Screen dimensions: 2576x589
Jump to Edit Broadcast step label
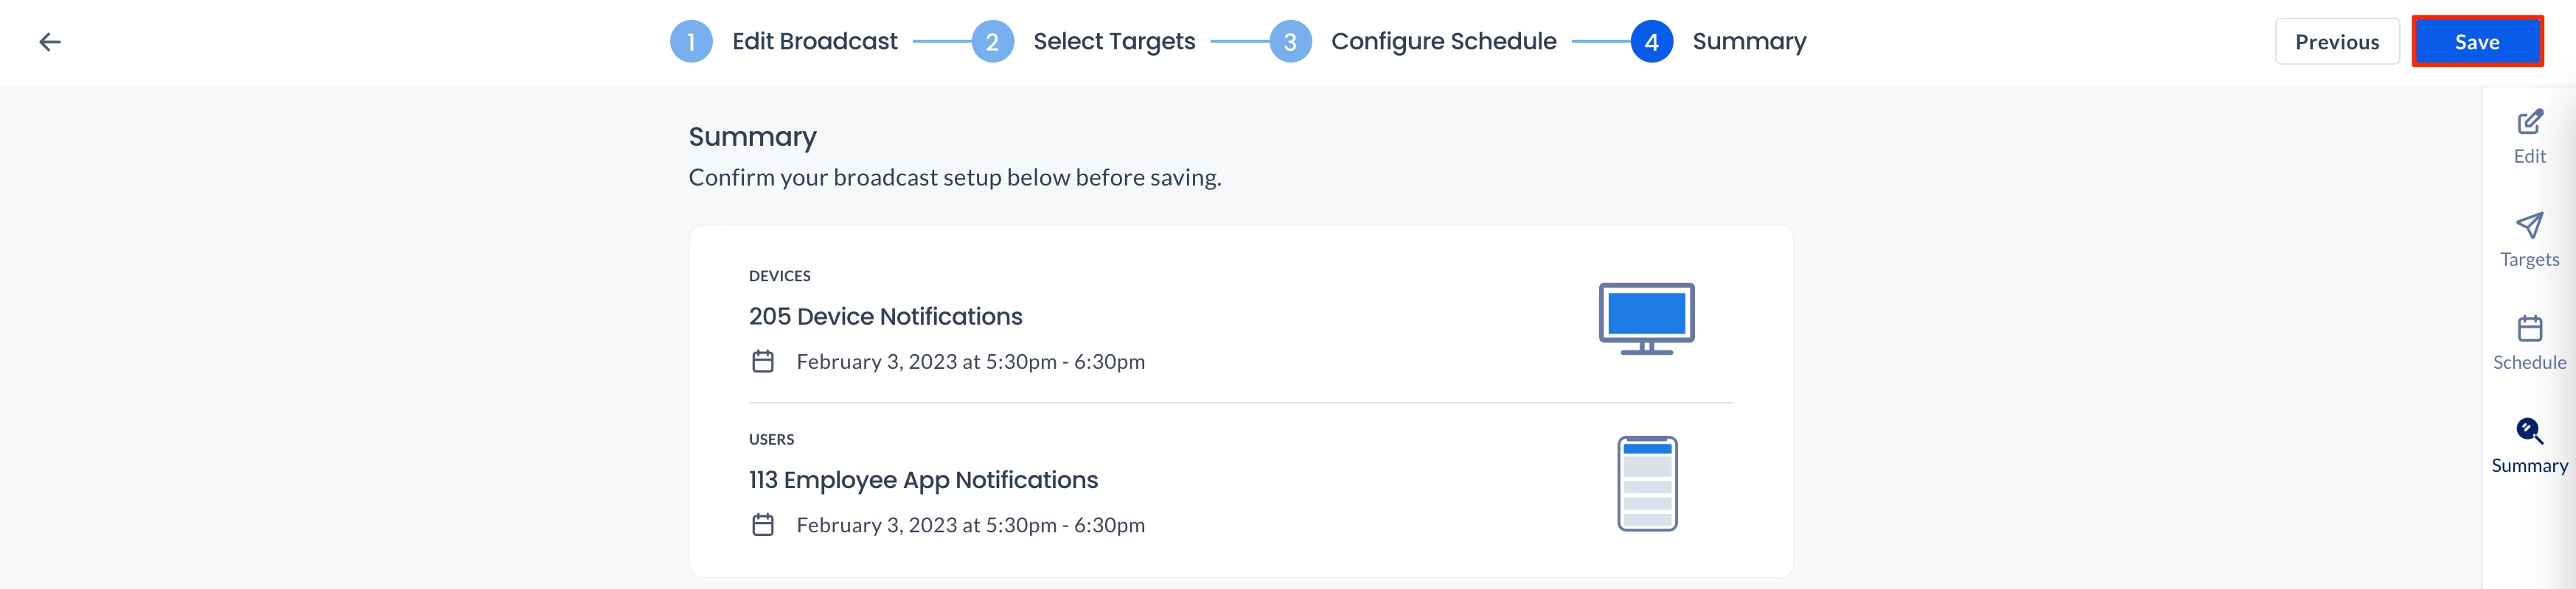(814, 42)
